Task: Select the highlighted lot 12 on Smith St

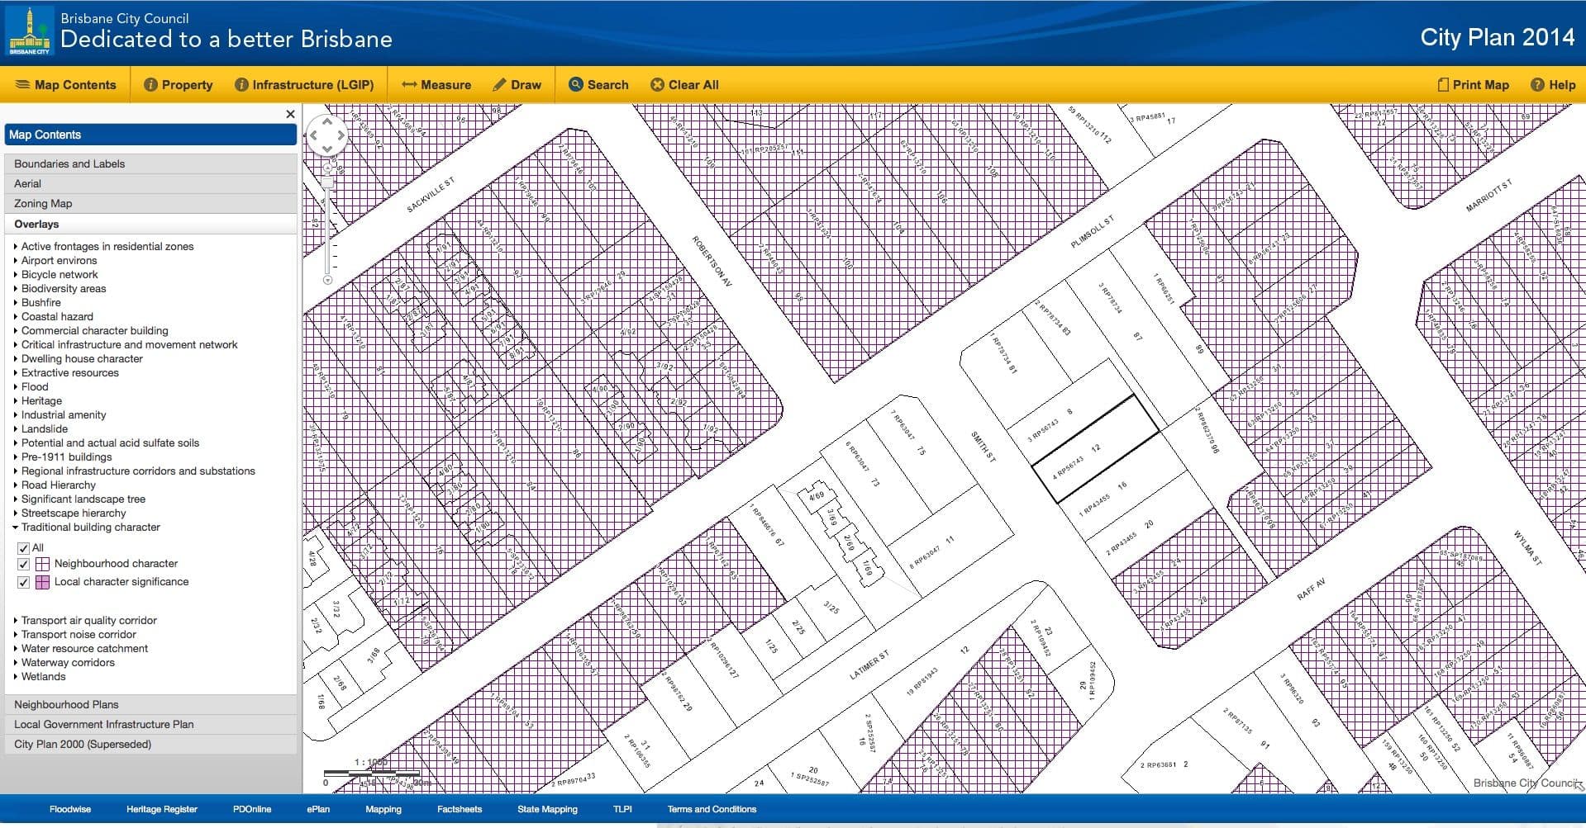Action: tap(1095, 448)
